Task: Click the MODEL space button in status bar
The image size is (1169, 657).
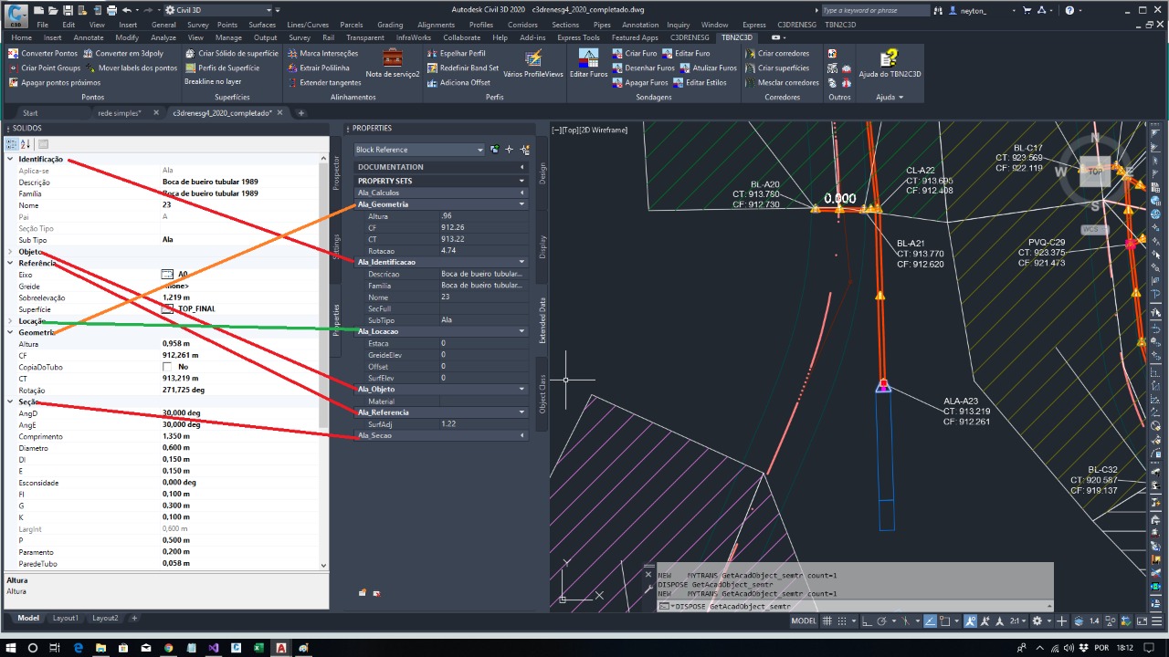Action: 803,621
